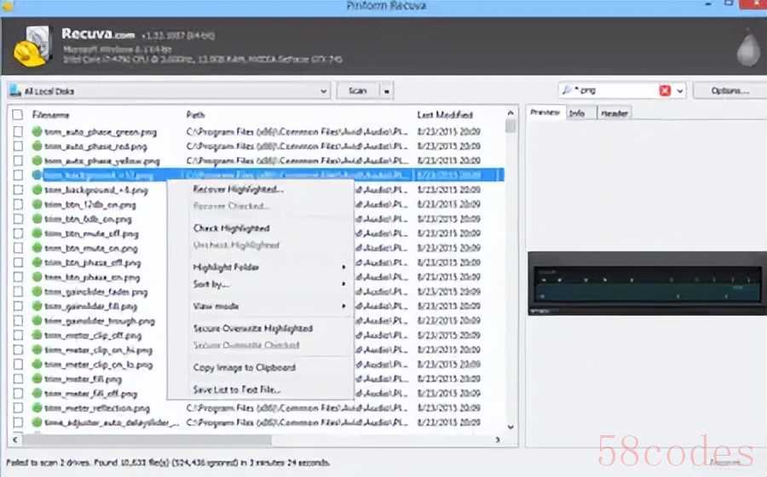Click the *.png filter input field
Viewport: 767px width, 477px height.
coord(615,90)
